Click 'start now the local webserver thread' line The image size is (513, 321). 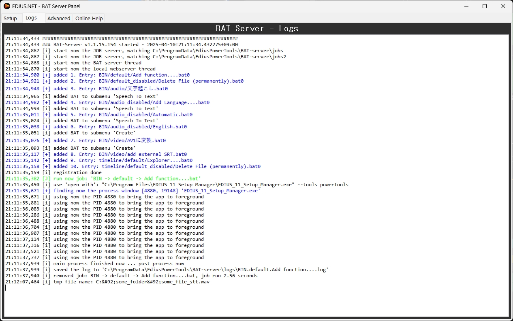tap(80, 69)
